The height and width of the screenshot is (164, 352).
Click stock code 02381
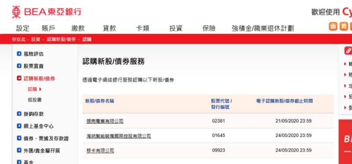tap(218, 121)
